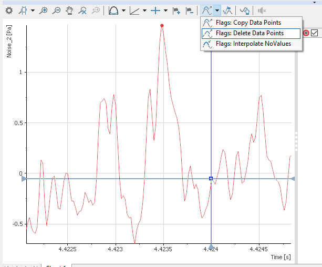Click the crosshair cursor plus icon
This screenshot has width=322, height=267.
155,10
